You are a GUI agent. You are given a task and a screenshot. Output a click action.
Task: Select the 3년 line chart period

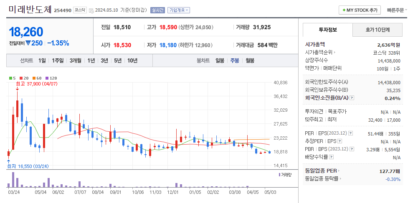click(x=104, y=60)
